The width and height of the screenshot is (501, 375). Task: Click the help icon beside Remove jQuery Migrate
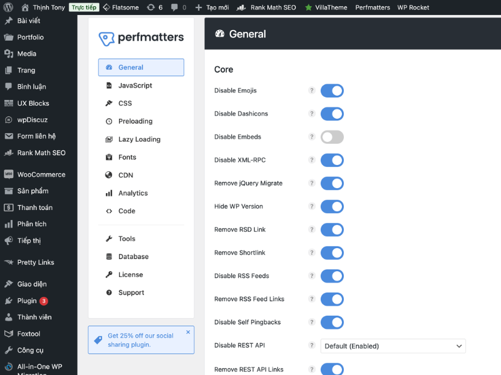coord(312,183)
